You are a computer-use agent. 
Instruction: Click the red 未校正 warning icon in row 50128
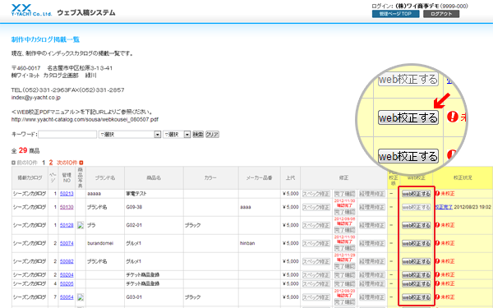[x=437, y=225]
